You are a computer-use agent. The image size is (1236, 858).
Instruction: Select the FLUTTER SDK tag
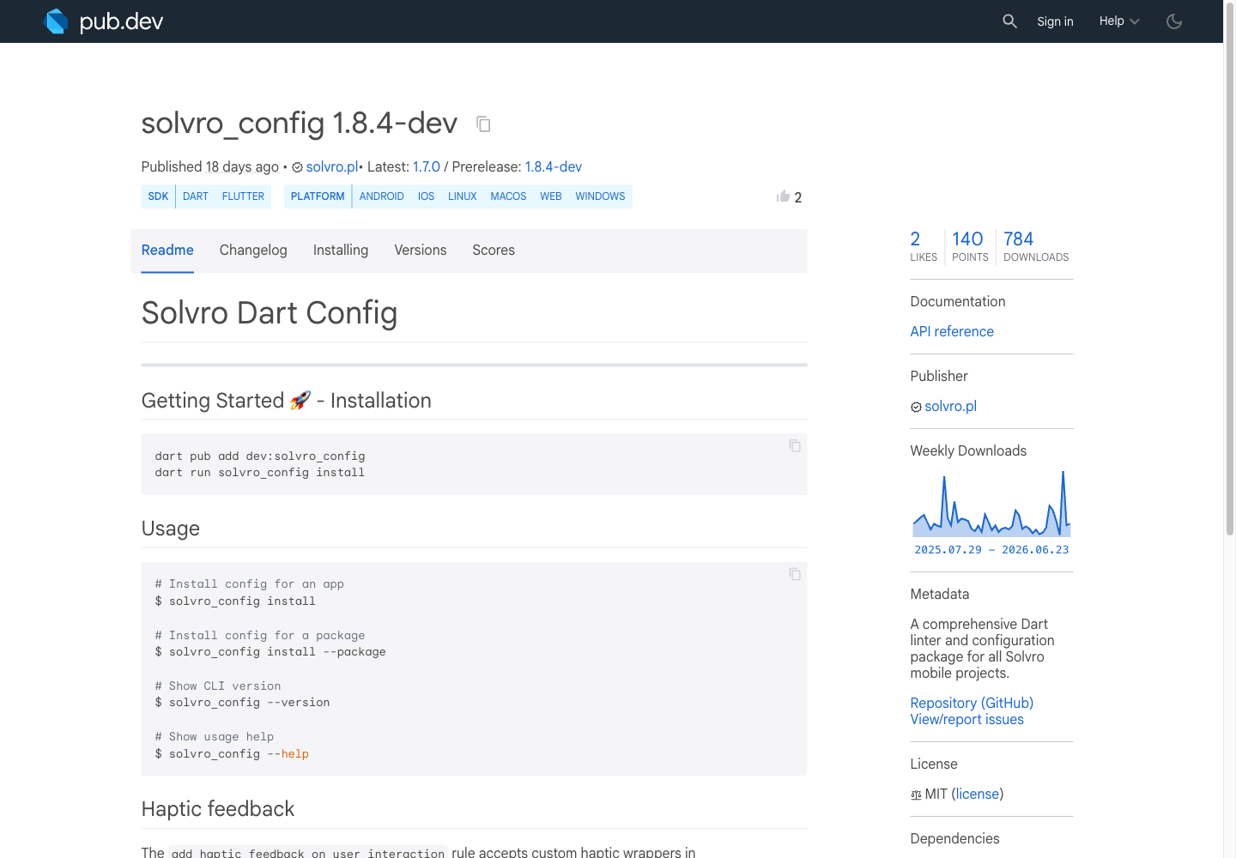[243, 196]
